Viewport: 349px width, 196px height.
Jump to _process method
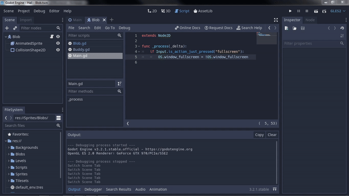pos(75,99)
